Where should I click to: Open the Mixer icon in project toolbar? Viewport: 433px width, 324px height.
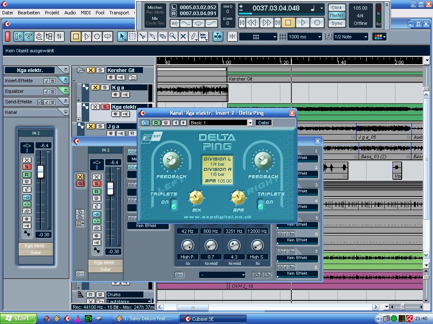click(x=59, y=37)
